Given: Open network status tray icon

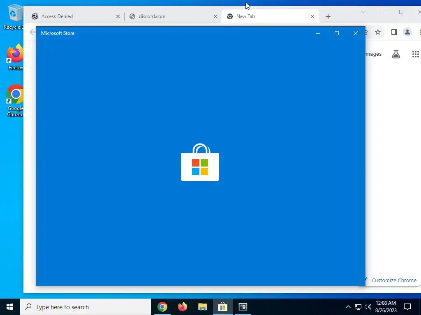Looking at the screenshot, I should pos(358,307).
